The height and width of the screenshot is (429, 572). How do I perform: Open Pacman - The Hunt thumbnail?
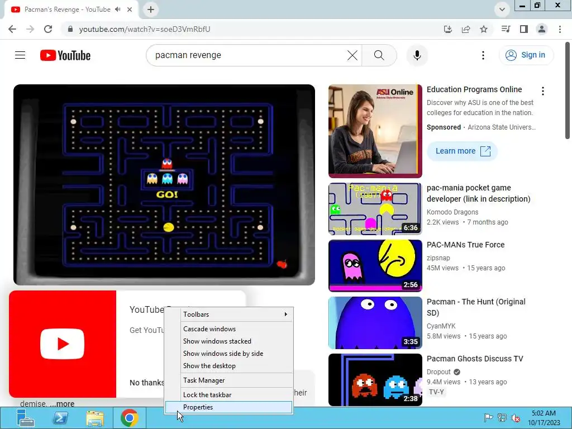pos(375,322)
